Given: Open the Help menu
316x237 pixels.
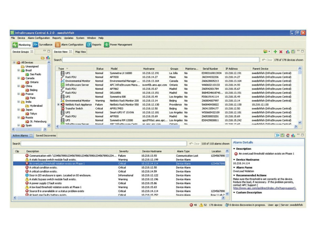Looking at the screenshot, I should 101,38.
